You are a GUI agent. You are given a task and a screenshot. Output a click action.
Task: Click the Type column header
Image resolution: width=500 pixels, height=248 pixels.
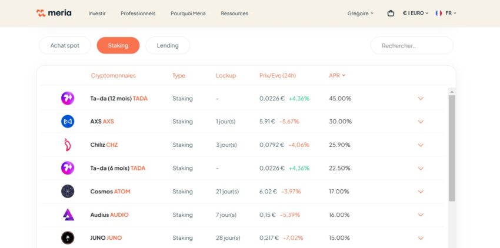pos(179,76)
